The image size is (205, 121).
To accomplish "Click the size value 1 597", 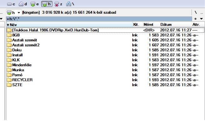I will [x=154, y=65].
